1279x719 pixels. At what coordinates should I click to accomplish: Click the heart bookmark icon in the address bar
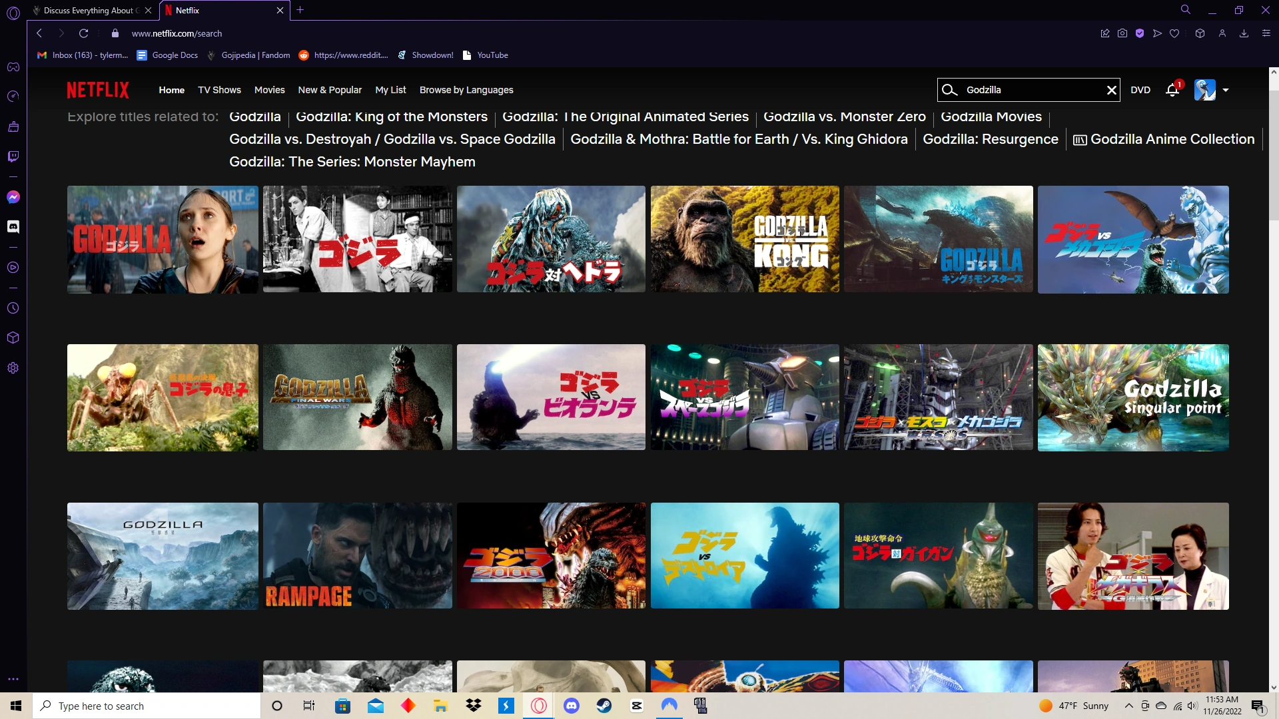coord(1174,33)
